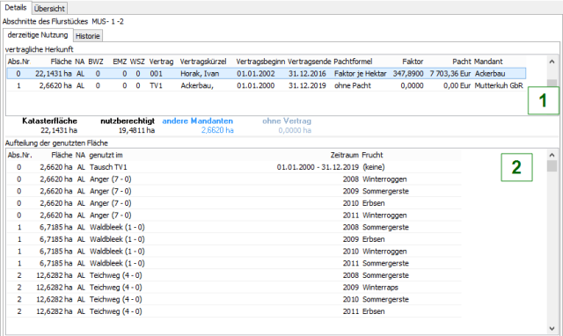Viewport: 563px width, 336px height.
Task: Click the ohne Vertrag label
Action: [287, 121]
